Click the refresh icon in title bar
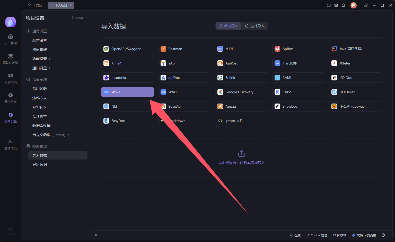Viewport: 395px width, 242px height. point(329,5)
